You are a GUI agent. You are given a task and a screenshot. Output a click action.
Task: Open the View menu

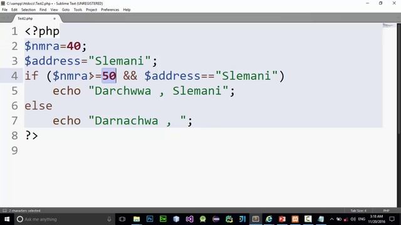click(x=55, y=10)
